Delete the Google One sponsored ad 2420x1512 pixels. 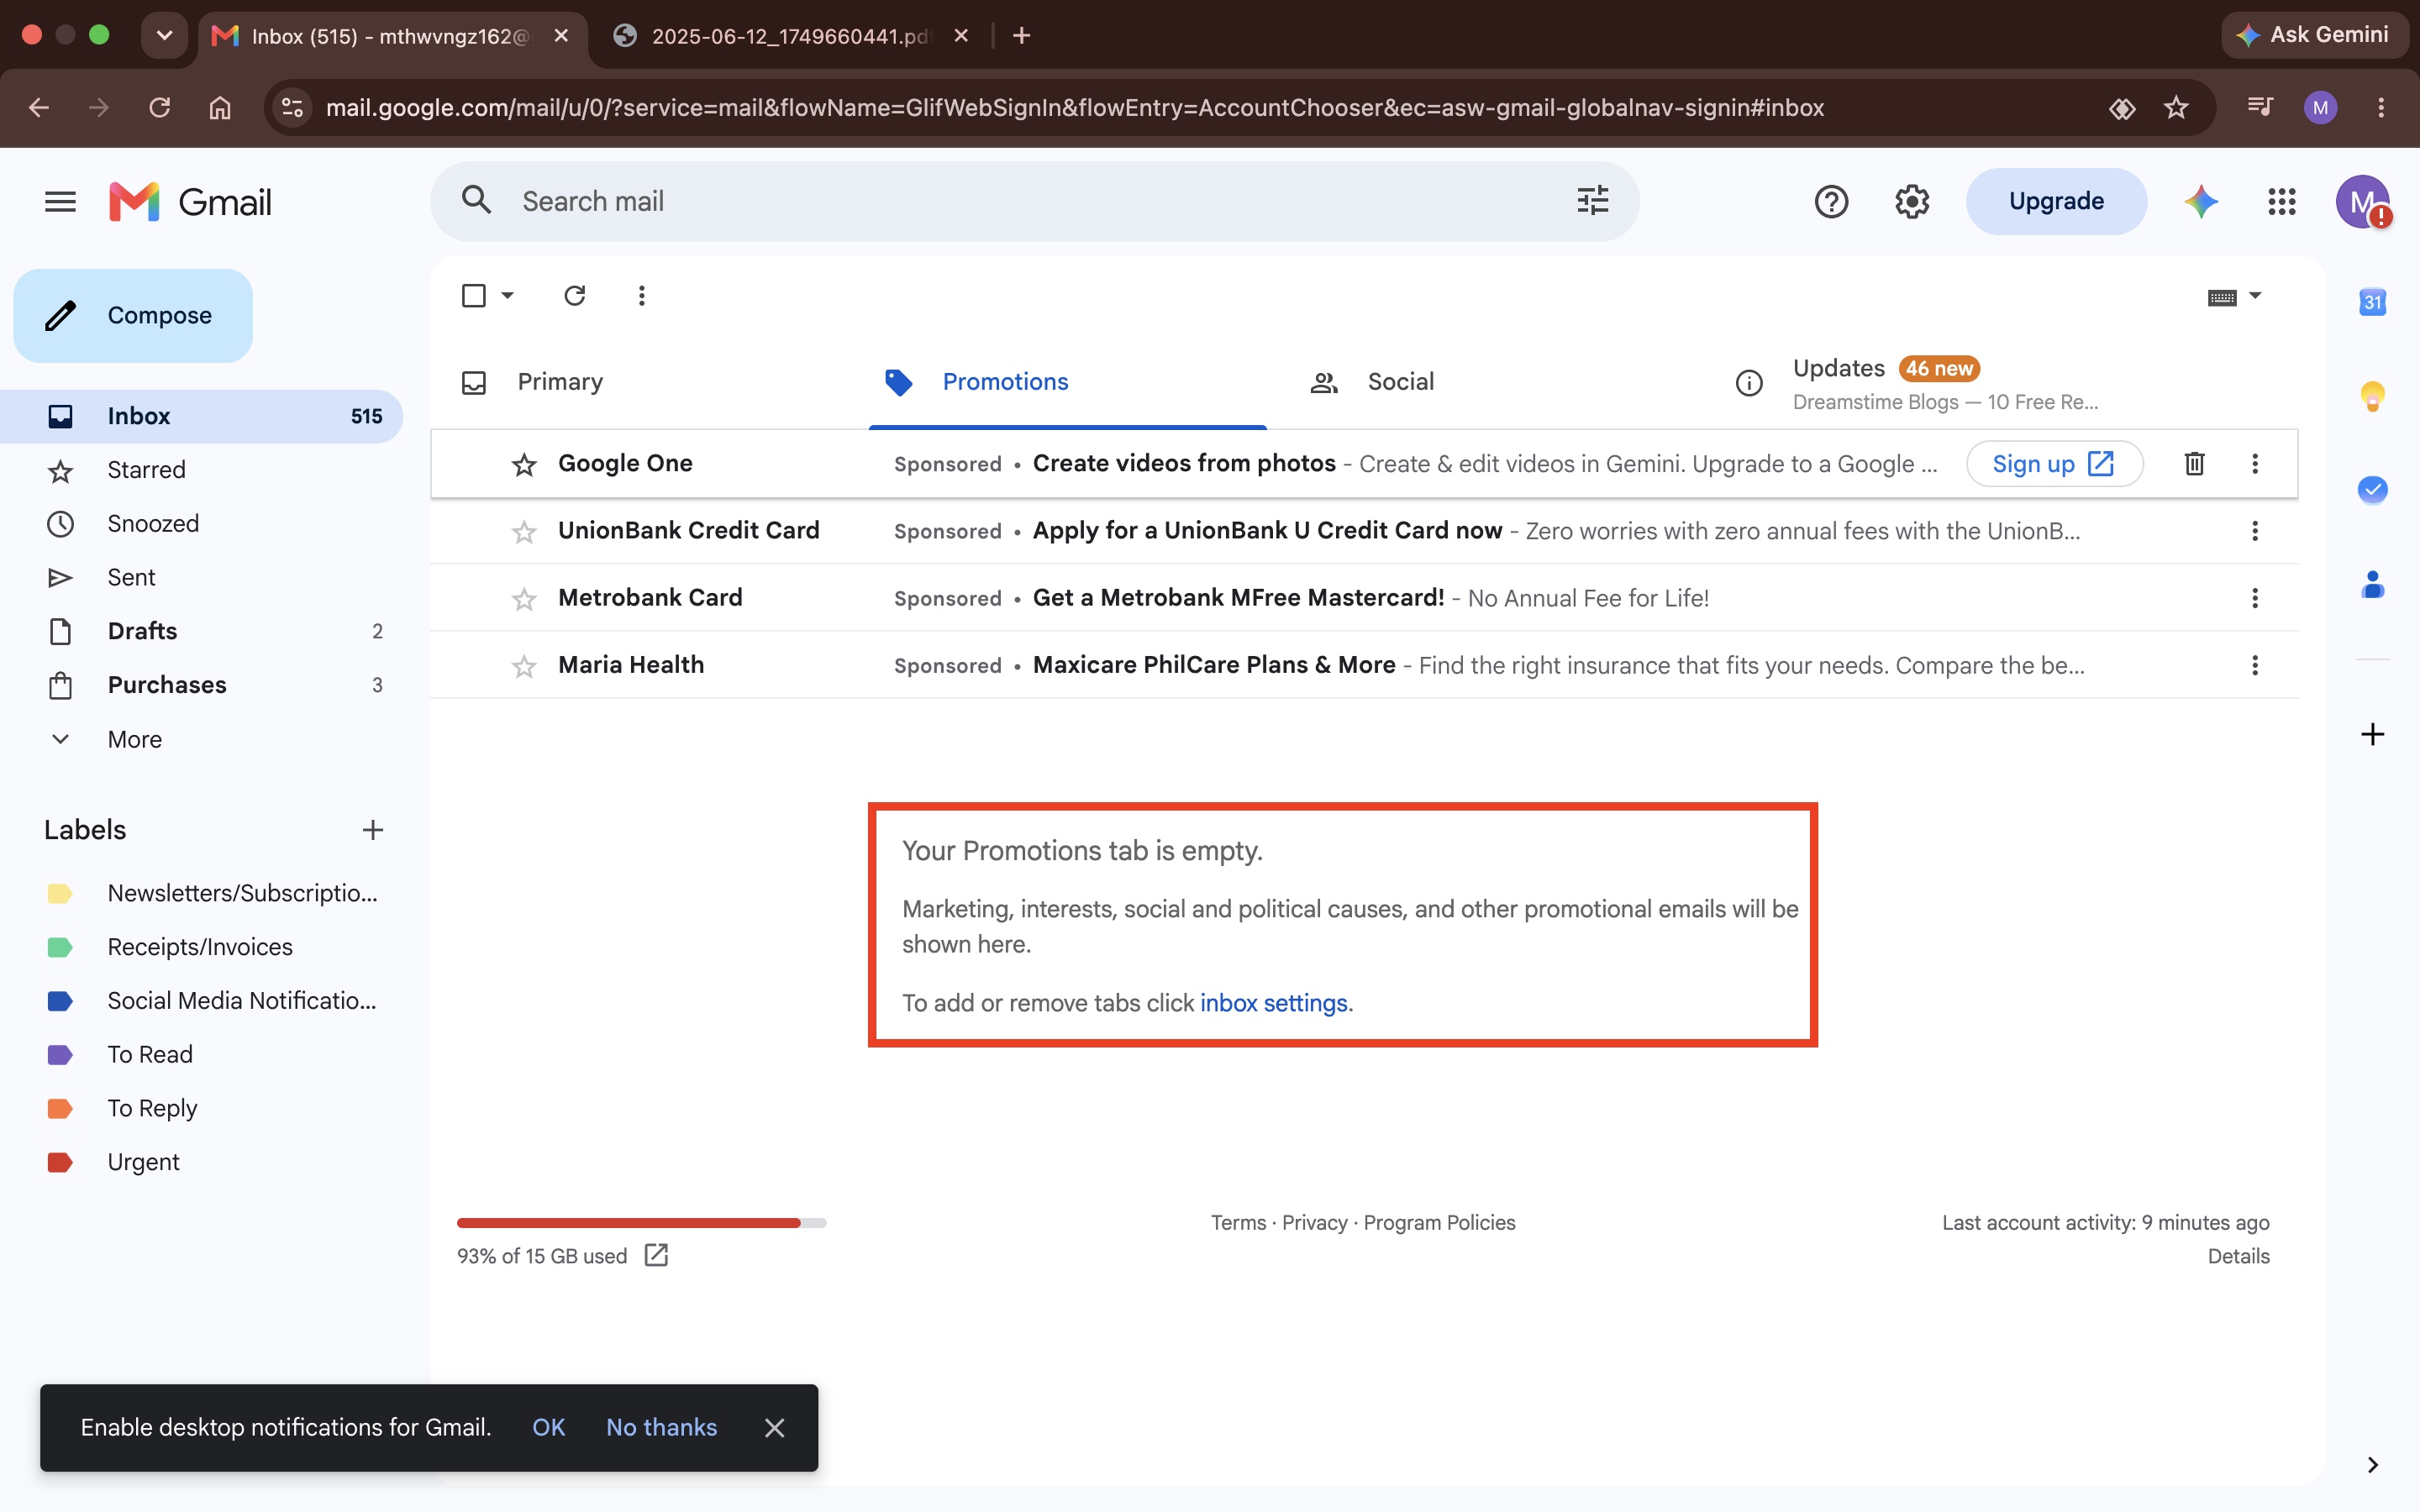pos(2194,464)
